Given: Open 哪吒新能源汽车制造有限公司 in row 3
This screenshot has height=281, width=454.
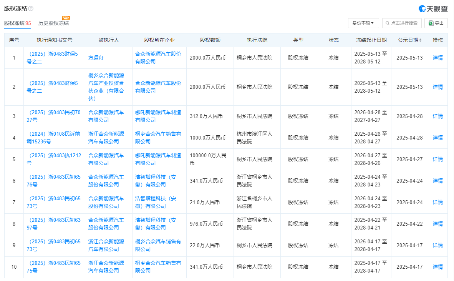Looking at the screenshot, I should [x=158, y=116].
